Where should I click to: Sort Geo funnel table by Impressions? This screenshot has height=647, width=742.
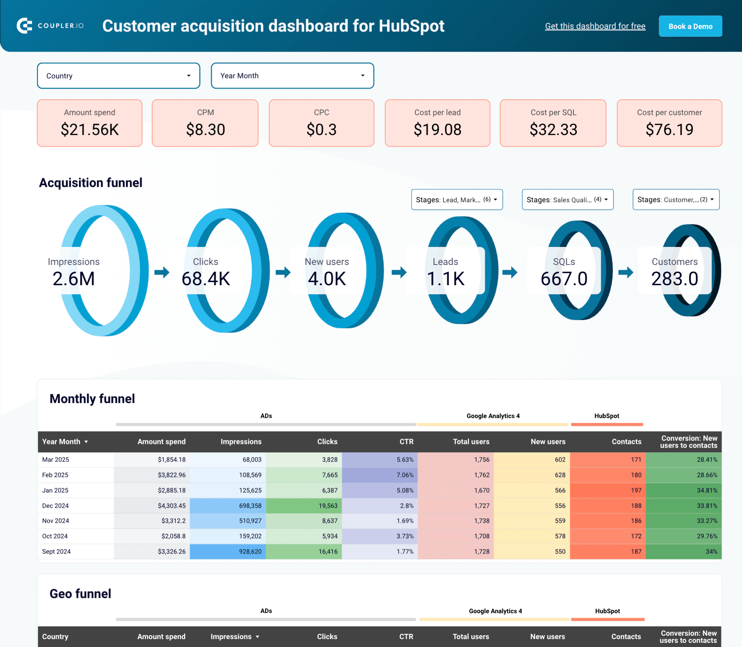click(x=234, y=636)
